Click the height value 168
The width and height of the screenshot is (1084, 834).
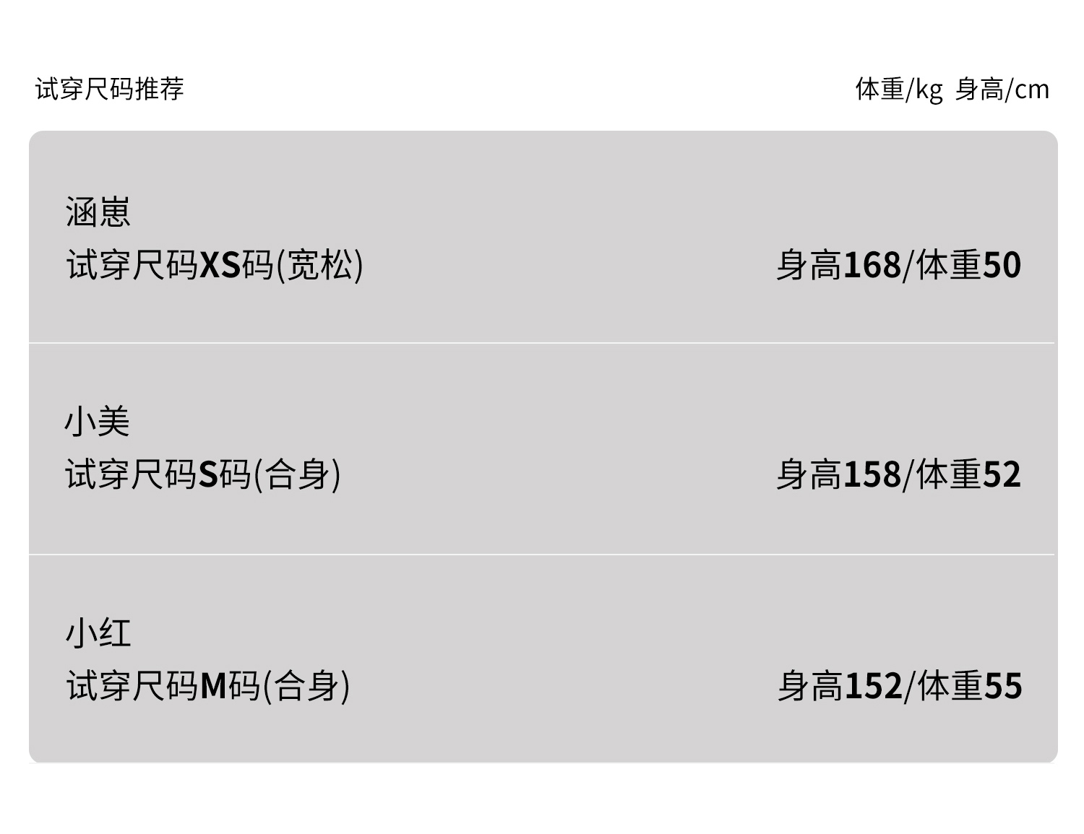point(872,265)
